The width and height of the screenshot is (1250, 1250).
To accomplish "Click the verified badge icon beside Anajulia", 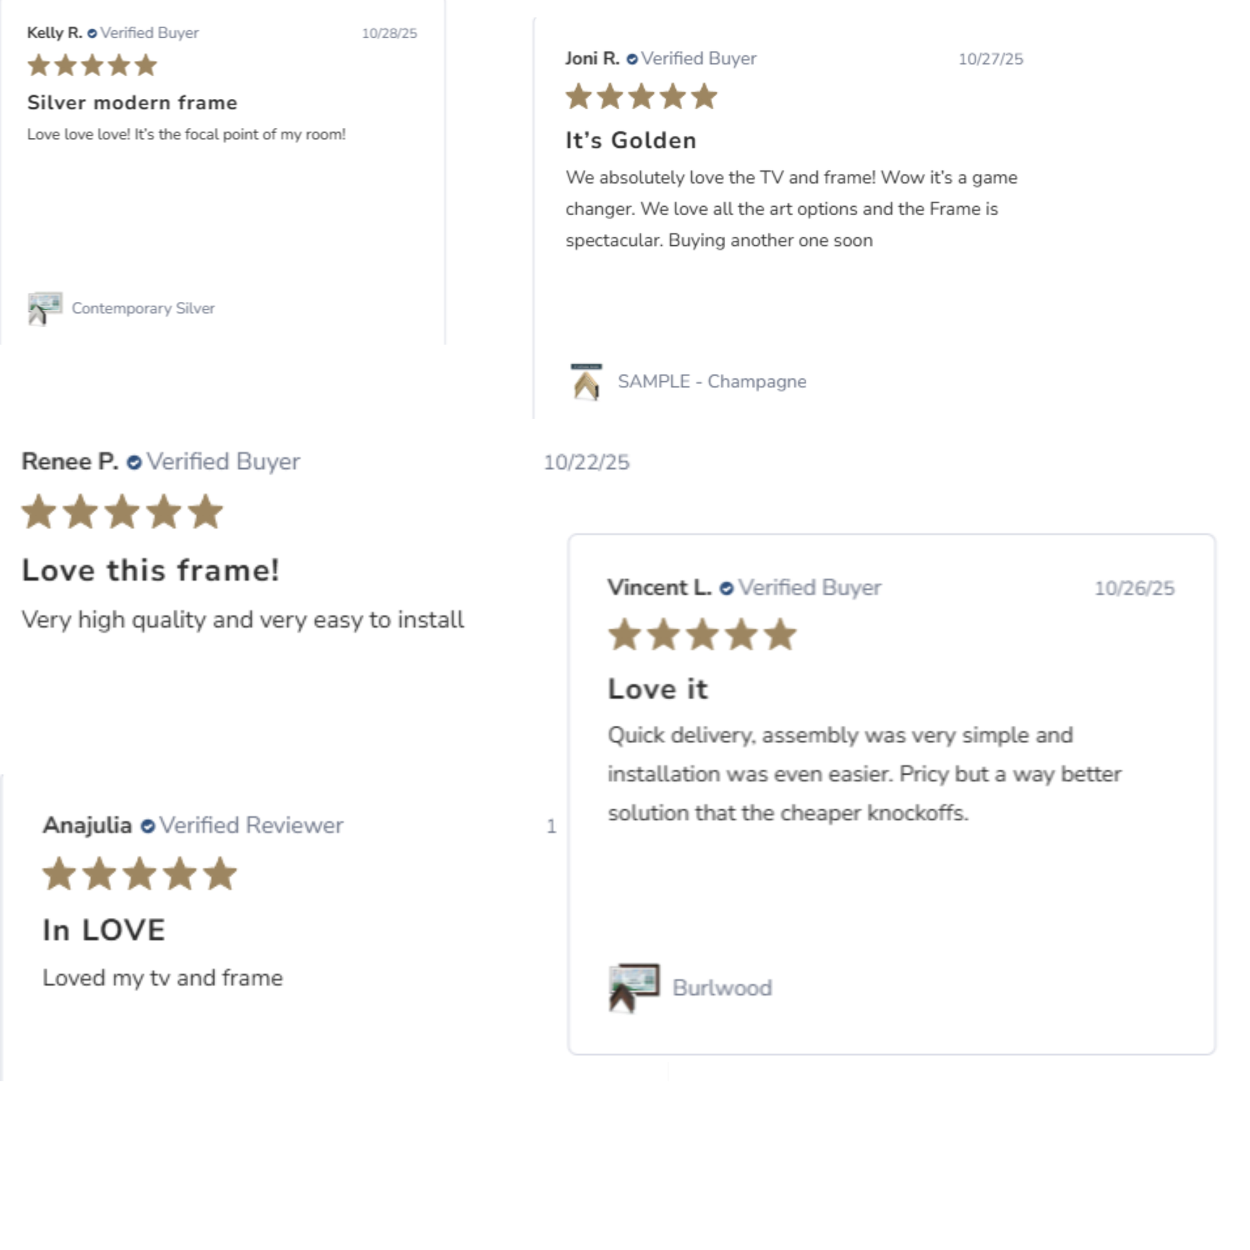I will click(x=148, y=826).
